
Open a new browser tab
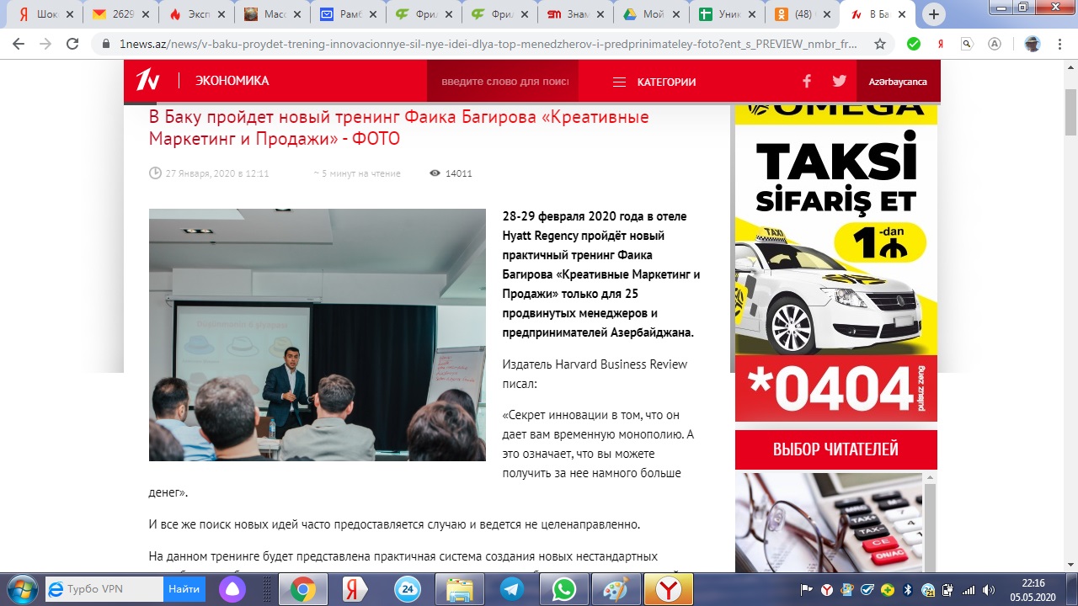coord(934,14)
